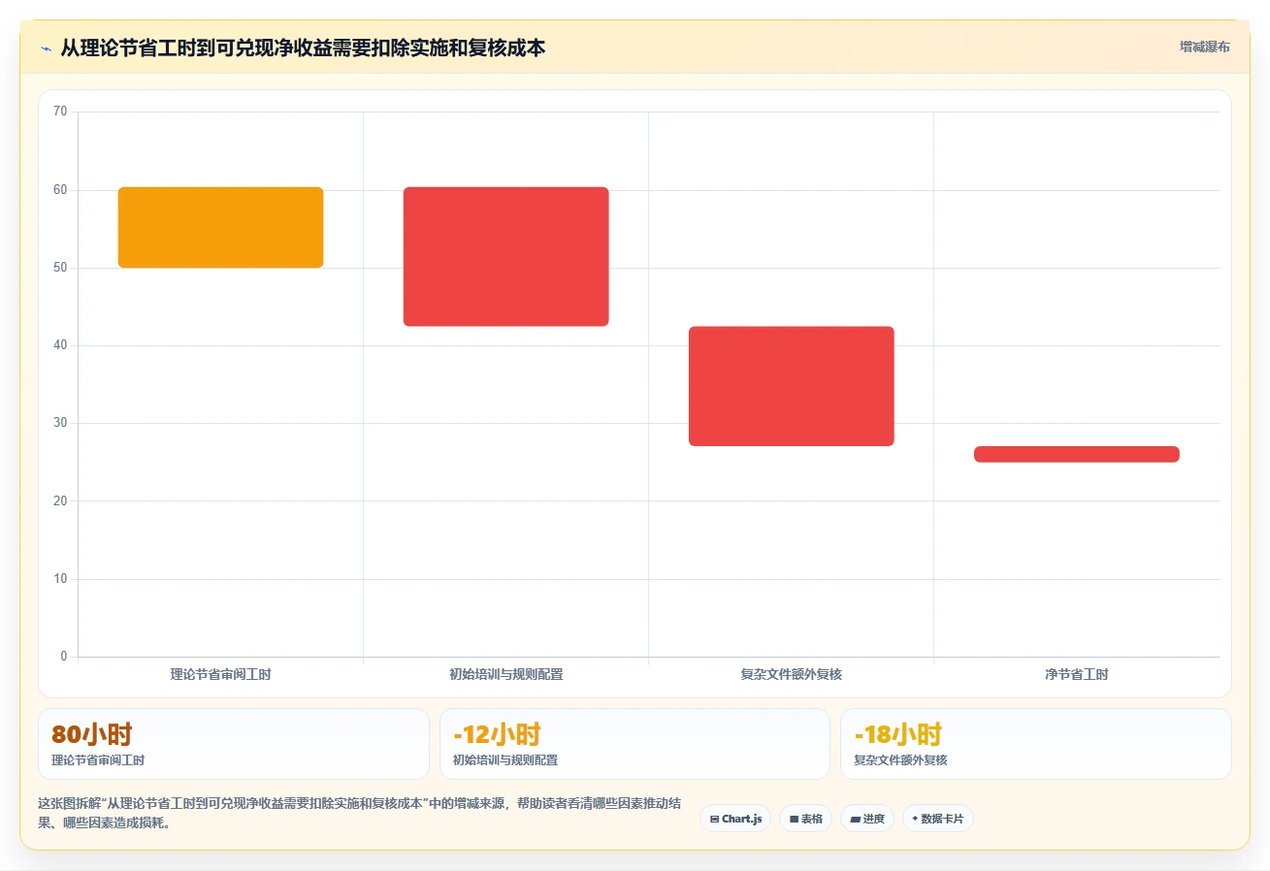1270x871 pixels.
Task: Select the red 初始培训与规则配置 bar
Action: click(505, 256)
